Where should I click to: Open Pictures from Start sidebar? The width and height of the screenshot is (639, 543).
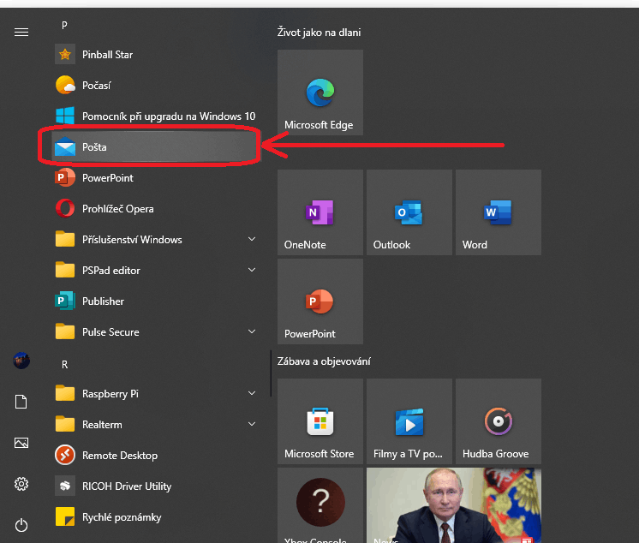21,443
